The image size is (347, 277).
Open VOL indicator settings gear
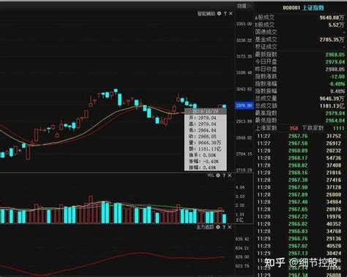(218, 175)
